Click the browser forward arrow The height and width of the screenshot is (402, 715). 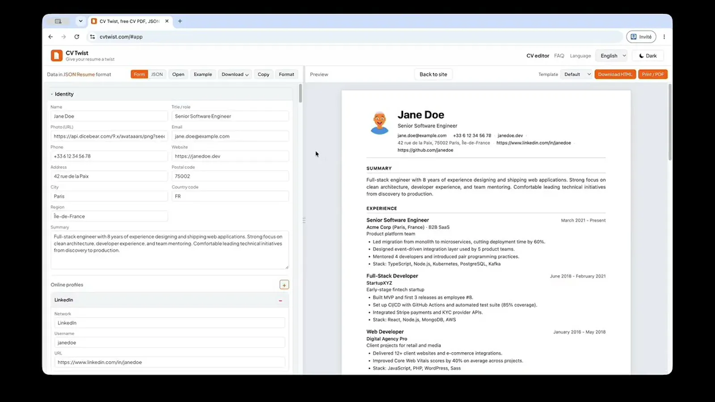pyautogui.click(x=63, y=37)
